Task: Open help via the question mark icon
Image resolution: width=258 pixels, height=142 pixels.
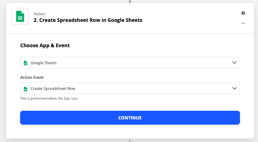Action: [243, 13]
